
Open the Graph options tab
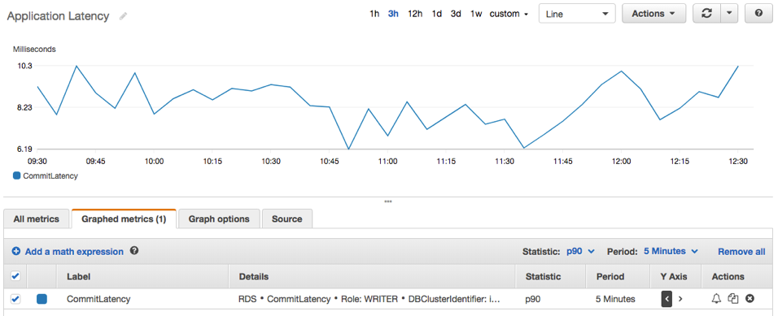pyautogui.click(x=219, y=219)
